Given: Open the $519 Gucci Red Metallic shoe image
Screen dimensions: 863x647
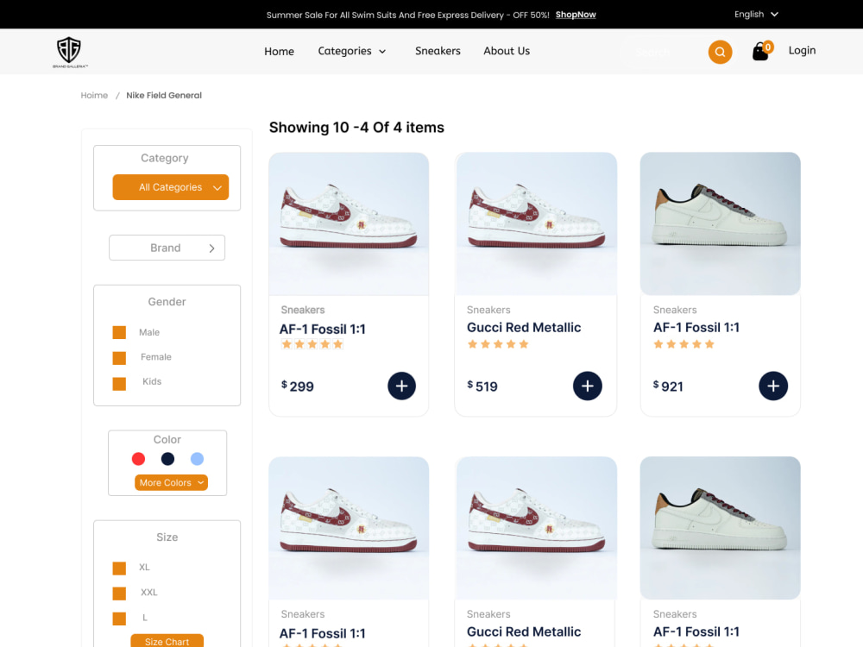Looking at the screenshot, I should click(536, 224).
